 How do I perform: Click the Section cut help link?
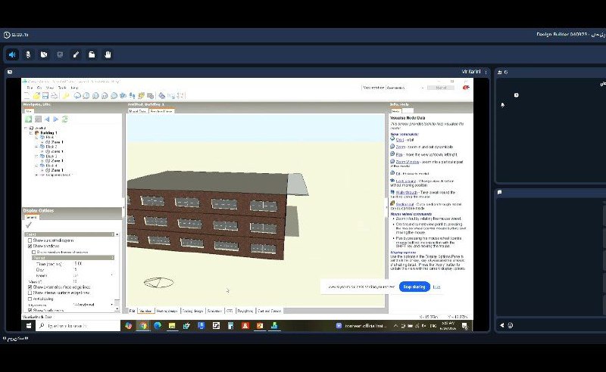point(405,204)
